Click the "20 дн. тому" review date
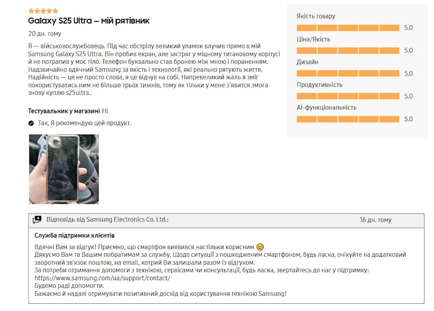 [x=44, y=33]
